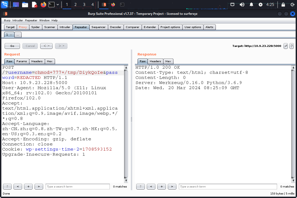Open the notifications bell icon
297x198 pixels.
click(251, 5)
